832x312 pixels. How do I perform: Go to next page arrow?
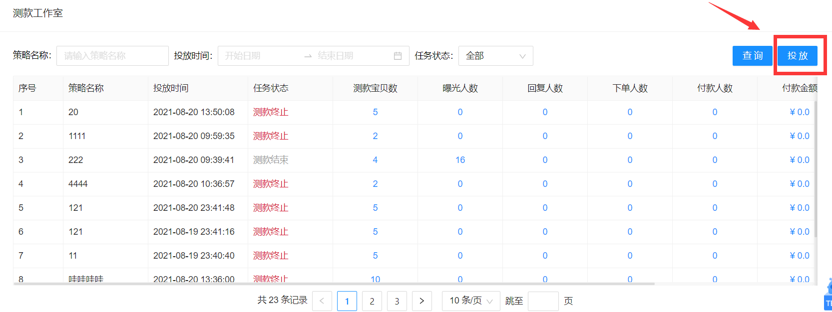[x=422, y=301]
